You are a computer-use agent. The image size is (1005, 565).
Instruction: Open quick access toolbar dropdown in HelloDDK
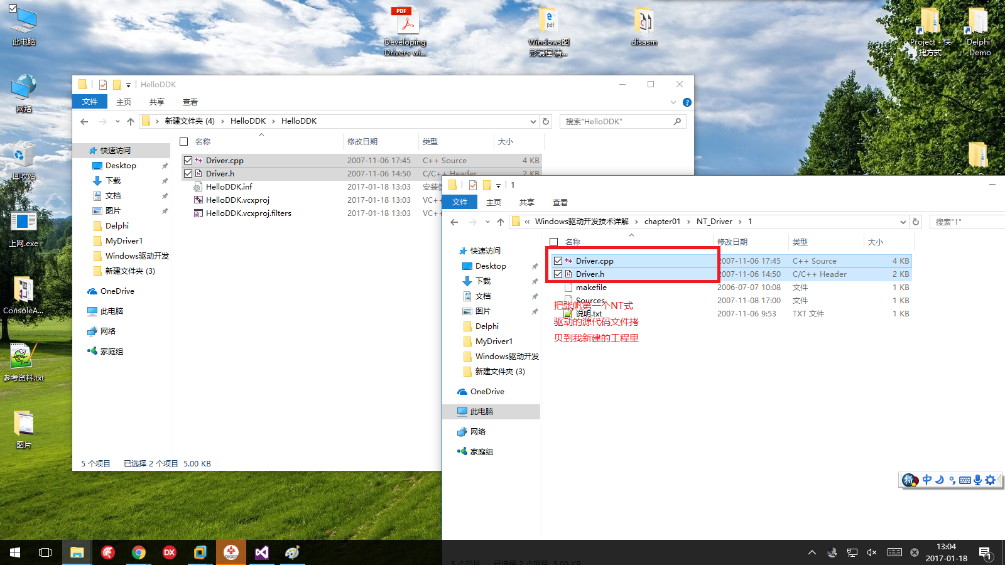(128, 85)
